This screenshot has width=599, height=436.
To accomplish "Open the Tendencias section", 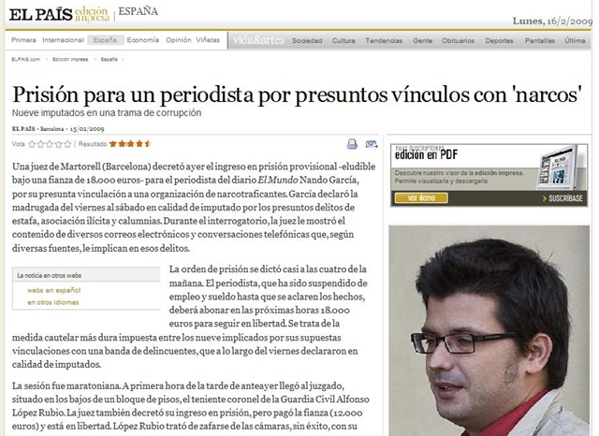I will (x=384, y=40).
